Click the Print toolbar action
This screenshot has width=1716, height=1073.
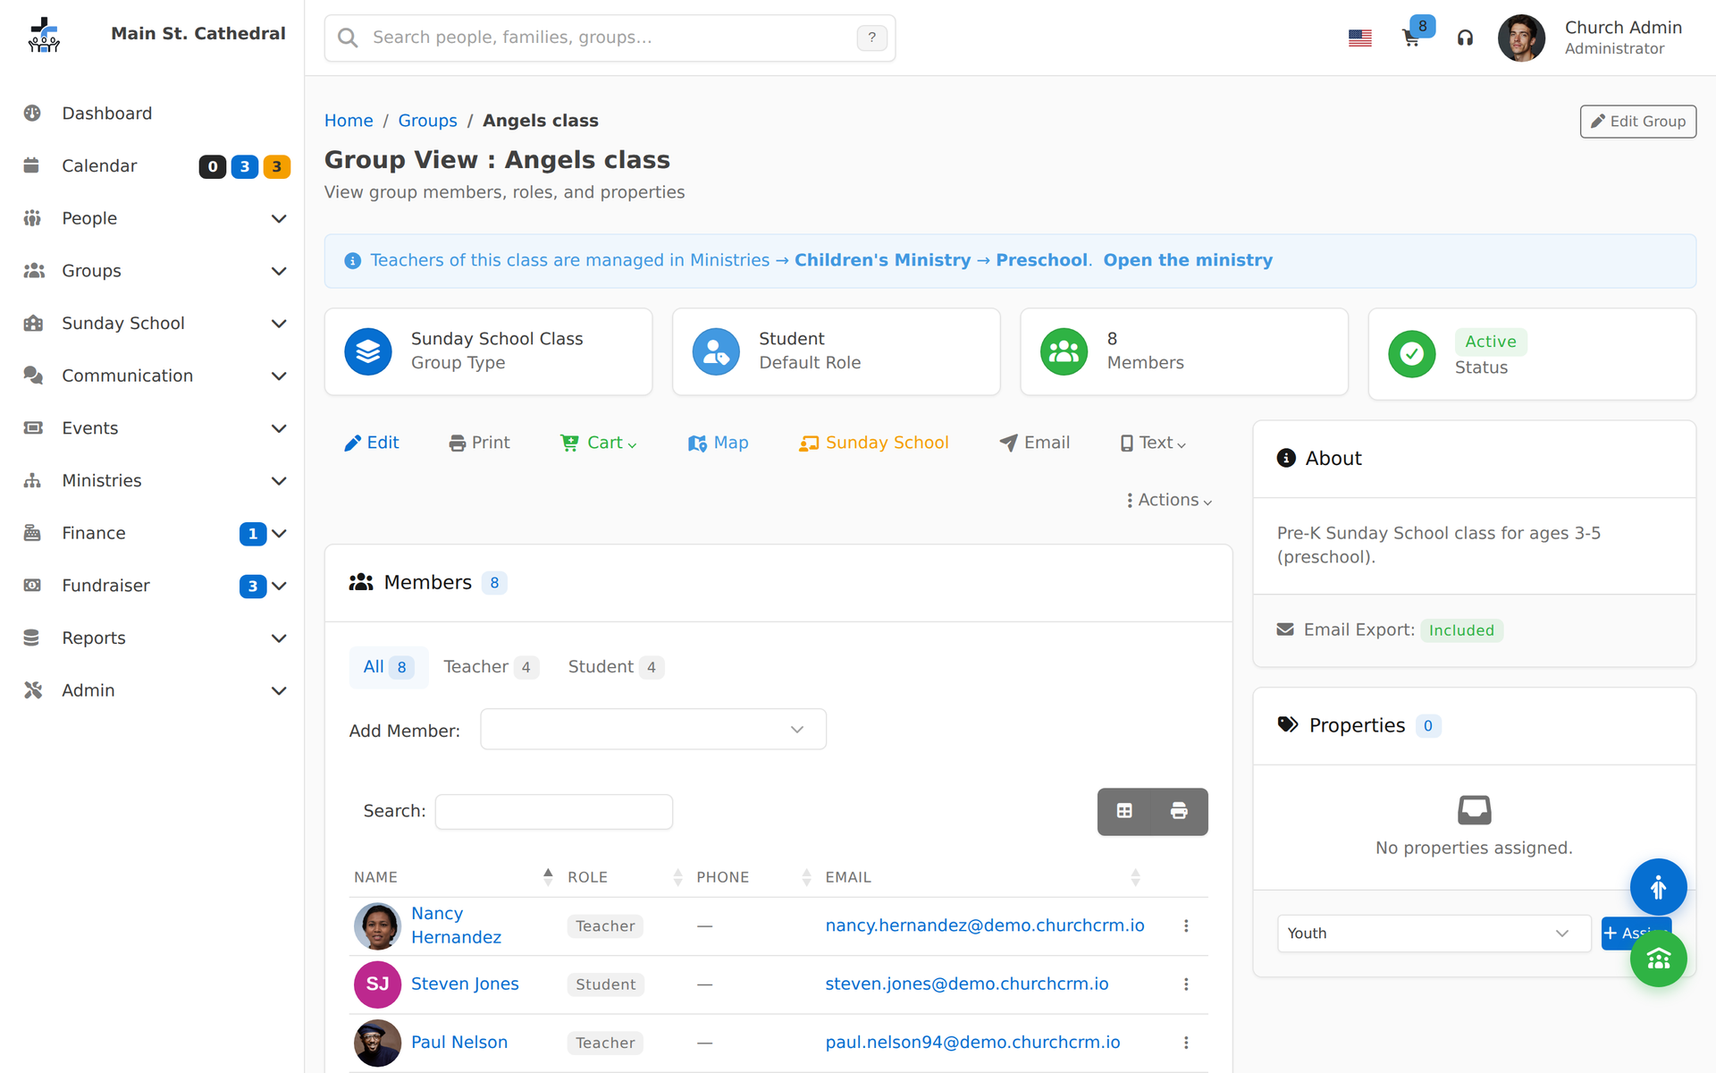479,443
